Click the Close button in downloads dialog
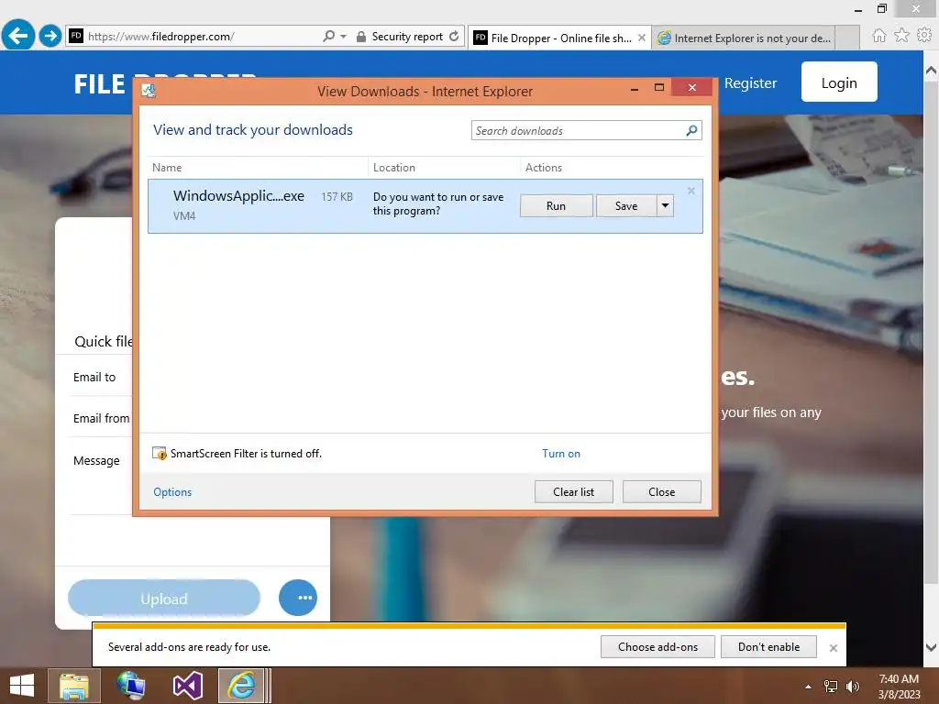The image size is (939, 704). click(x=662, y=492)
